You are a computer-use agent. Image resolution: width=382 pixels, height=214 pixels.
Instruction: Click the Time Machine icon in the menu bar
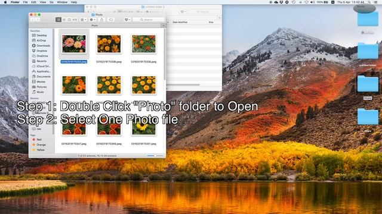294,2
